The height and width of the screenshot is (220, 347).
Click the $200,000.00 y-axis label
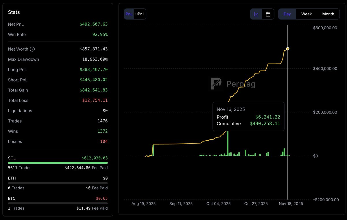coord(325,112)
